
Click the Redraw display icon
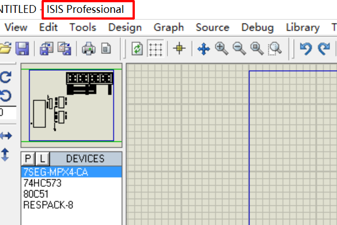(x=137, y=48)
